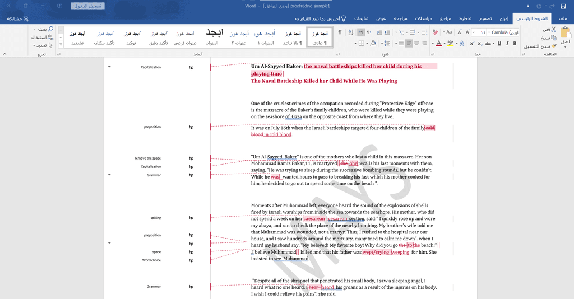
Task: Toggle strikethrough (abc) formatting
Action: point(488,44)
